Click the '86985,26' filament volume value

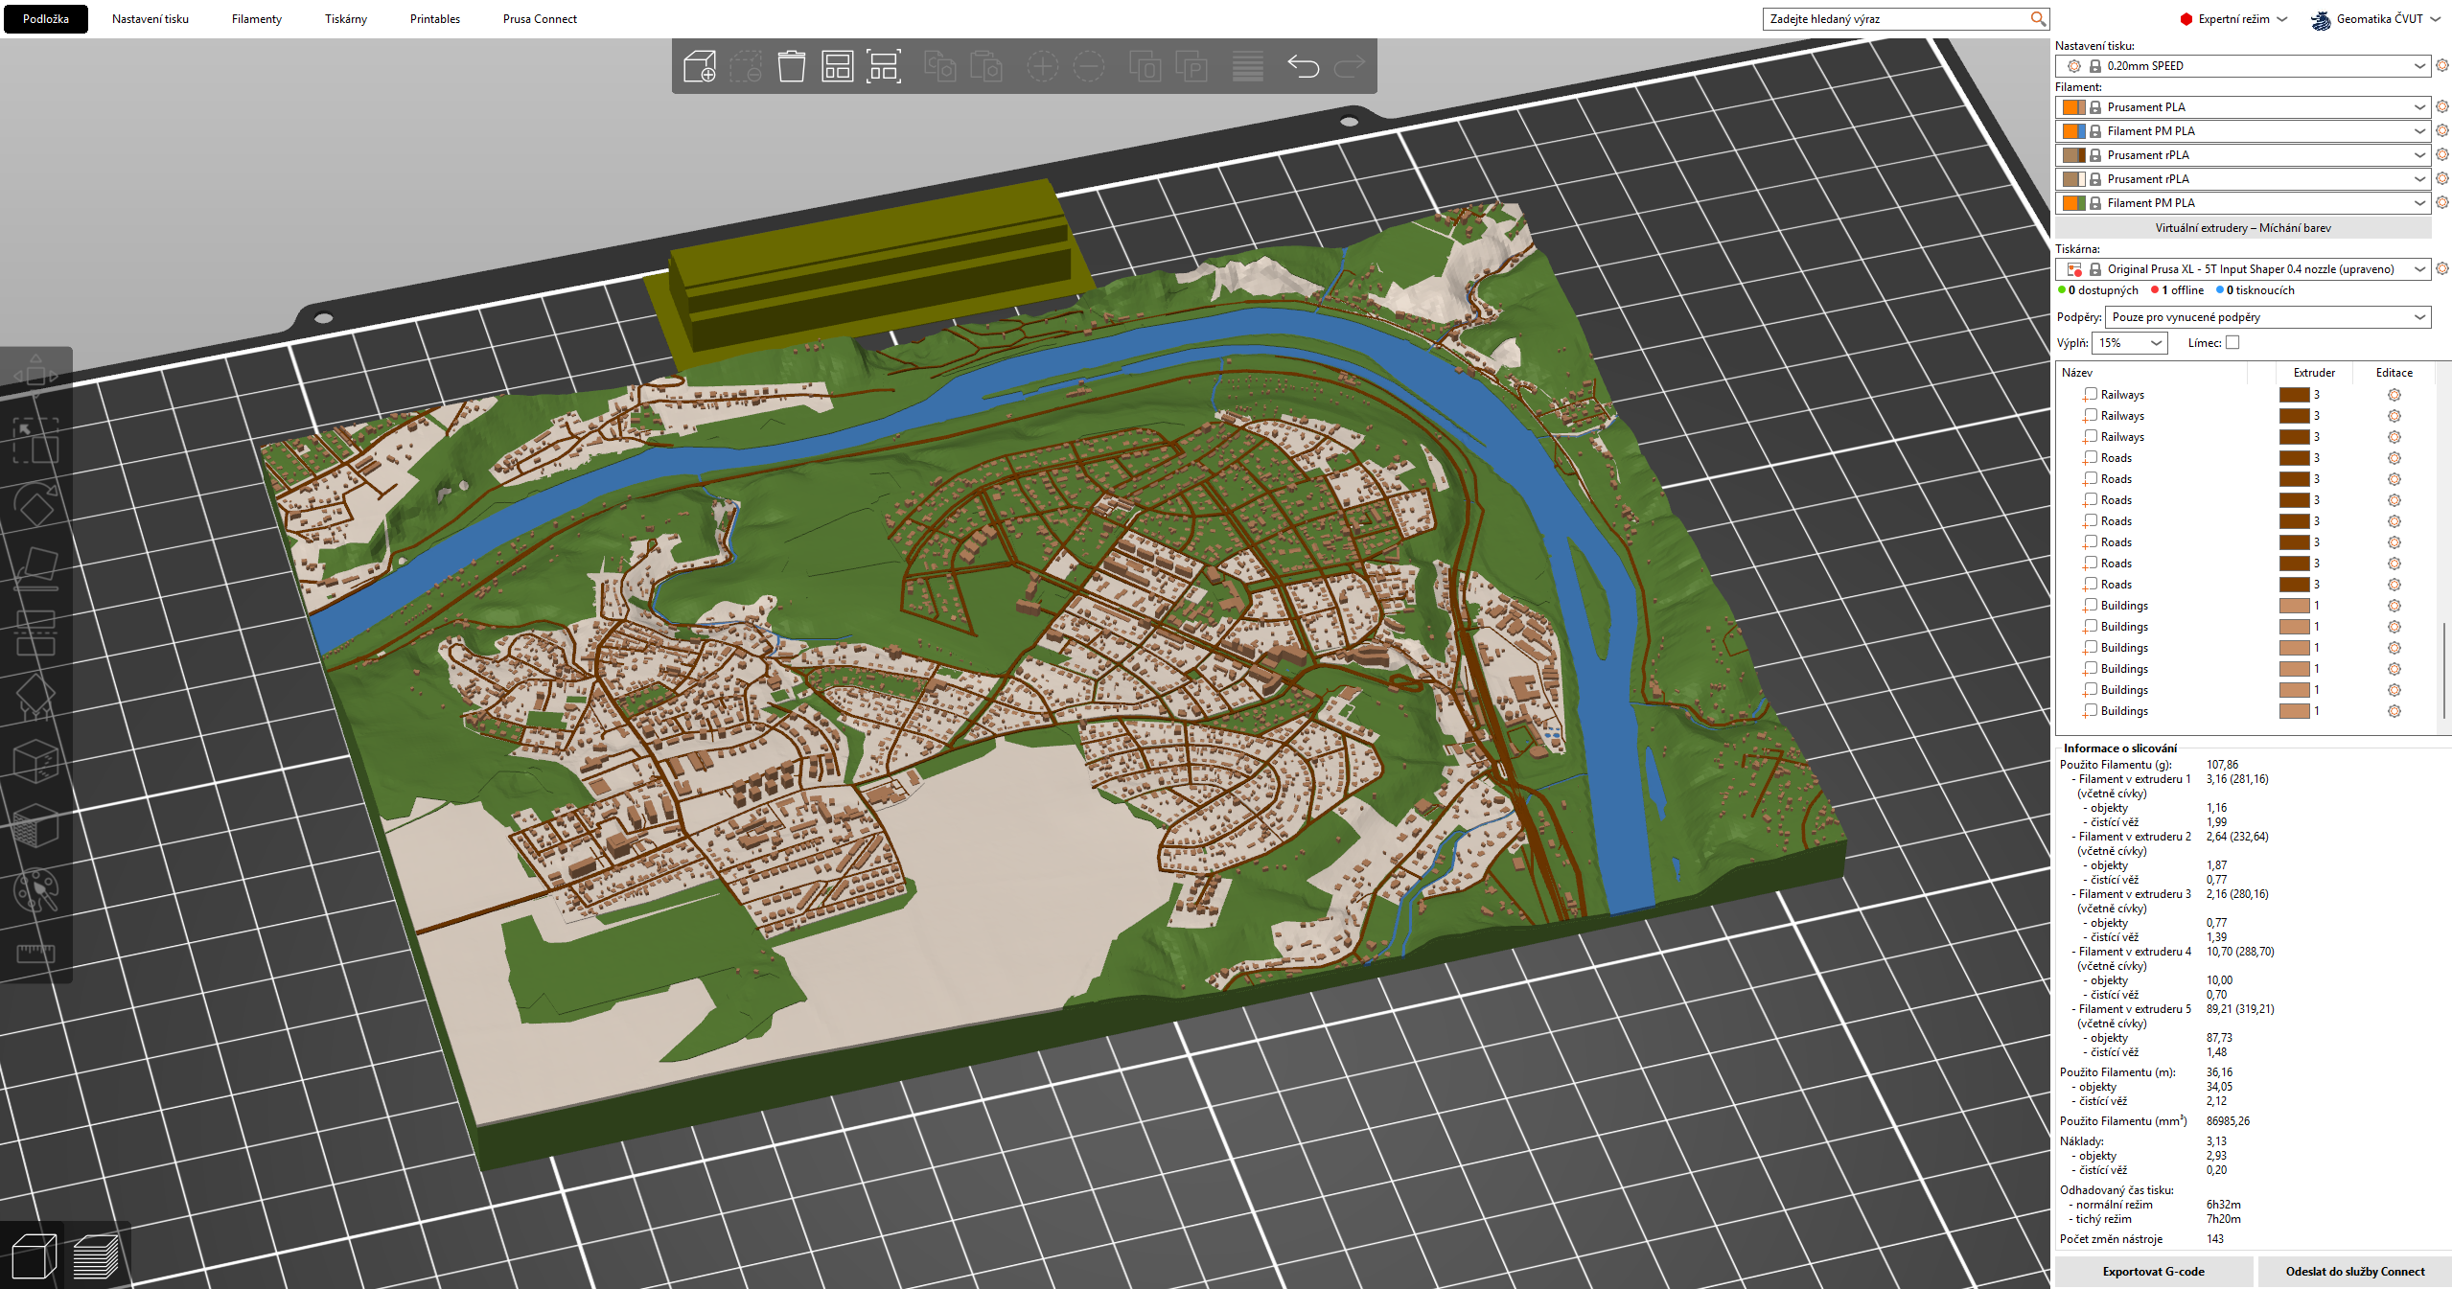point(2228,1121)
